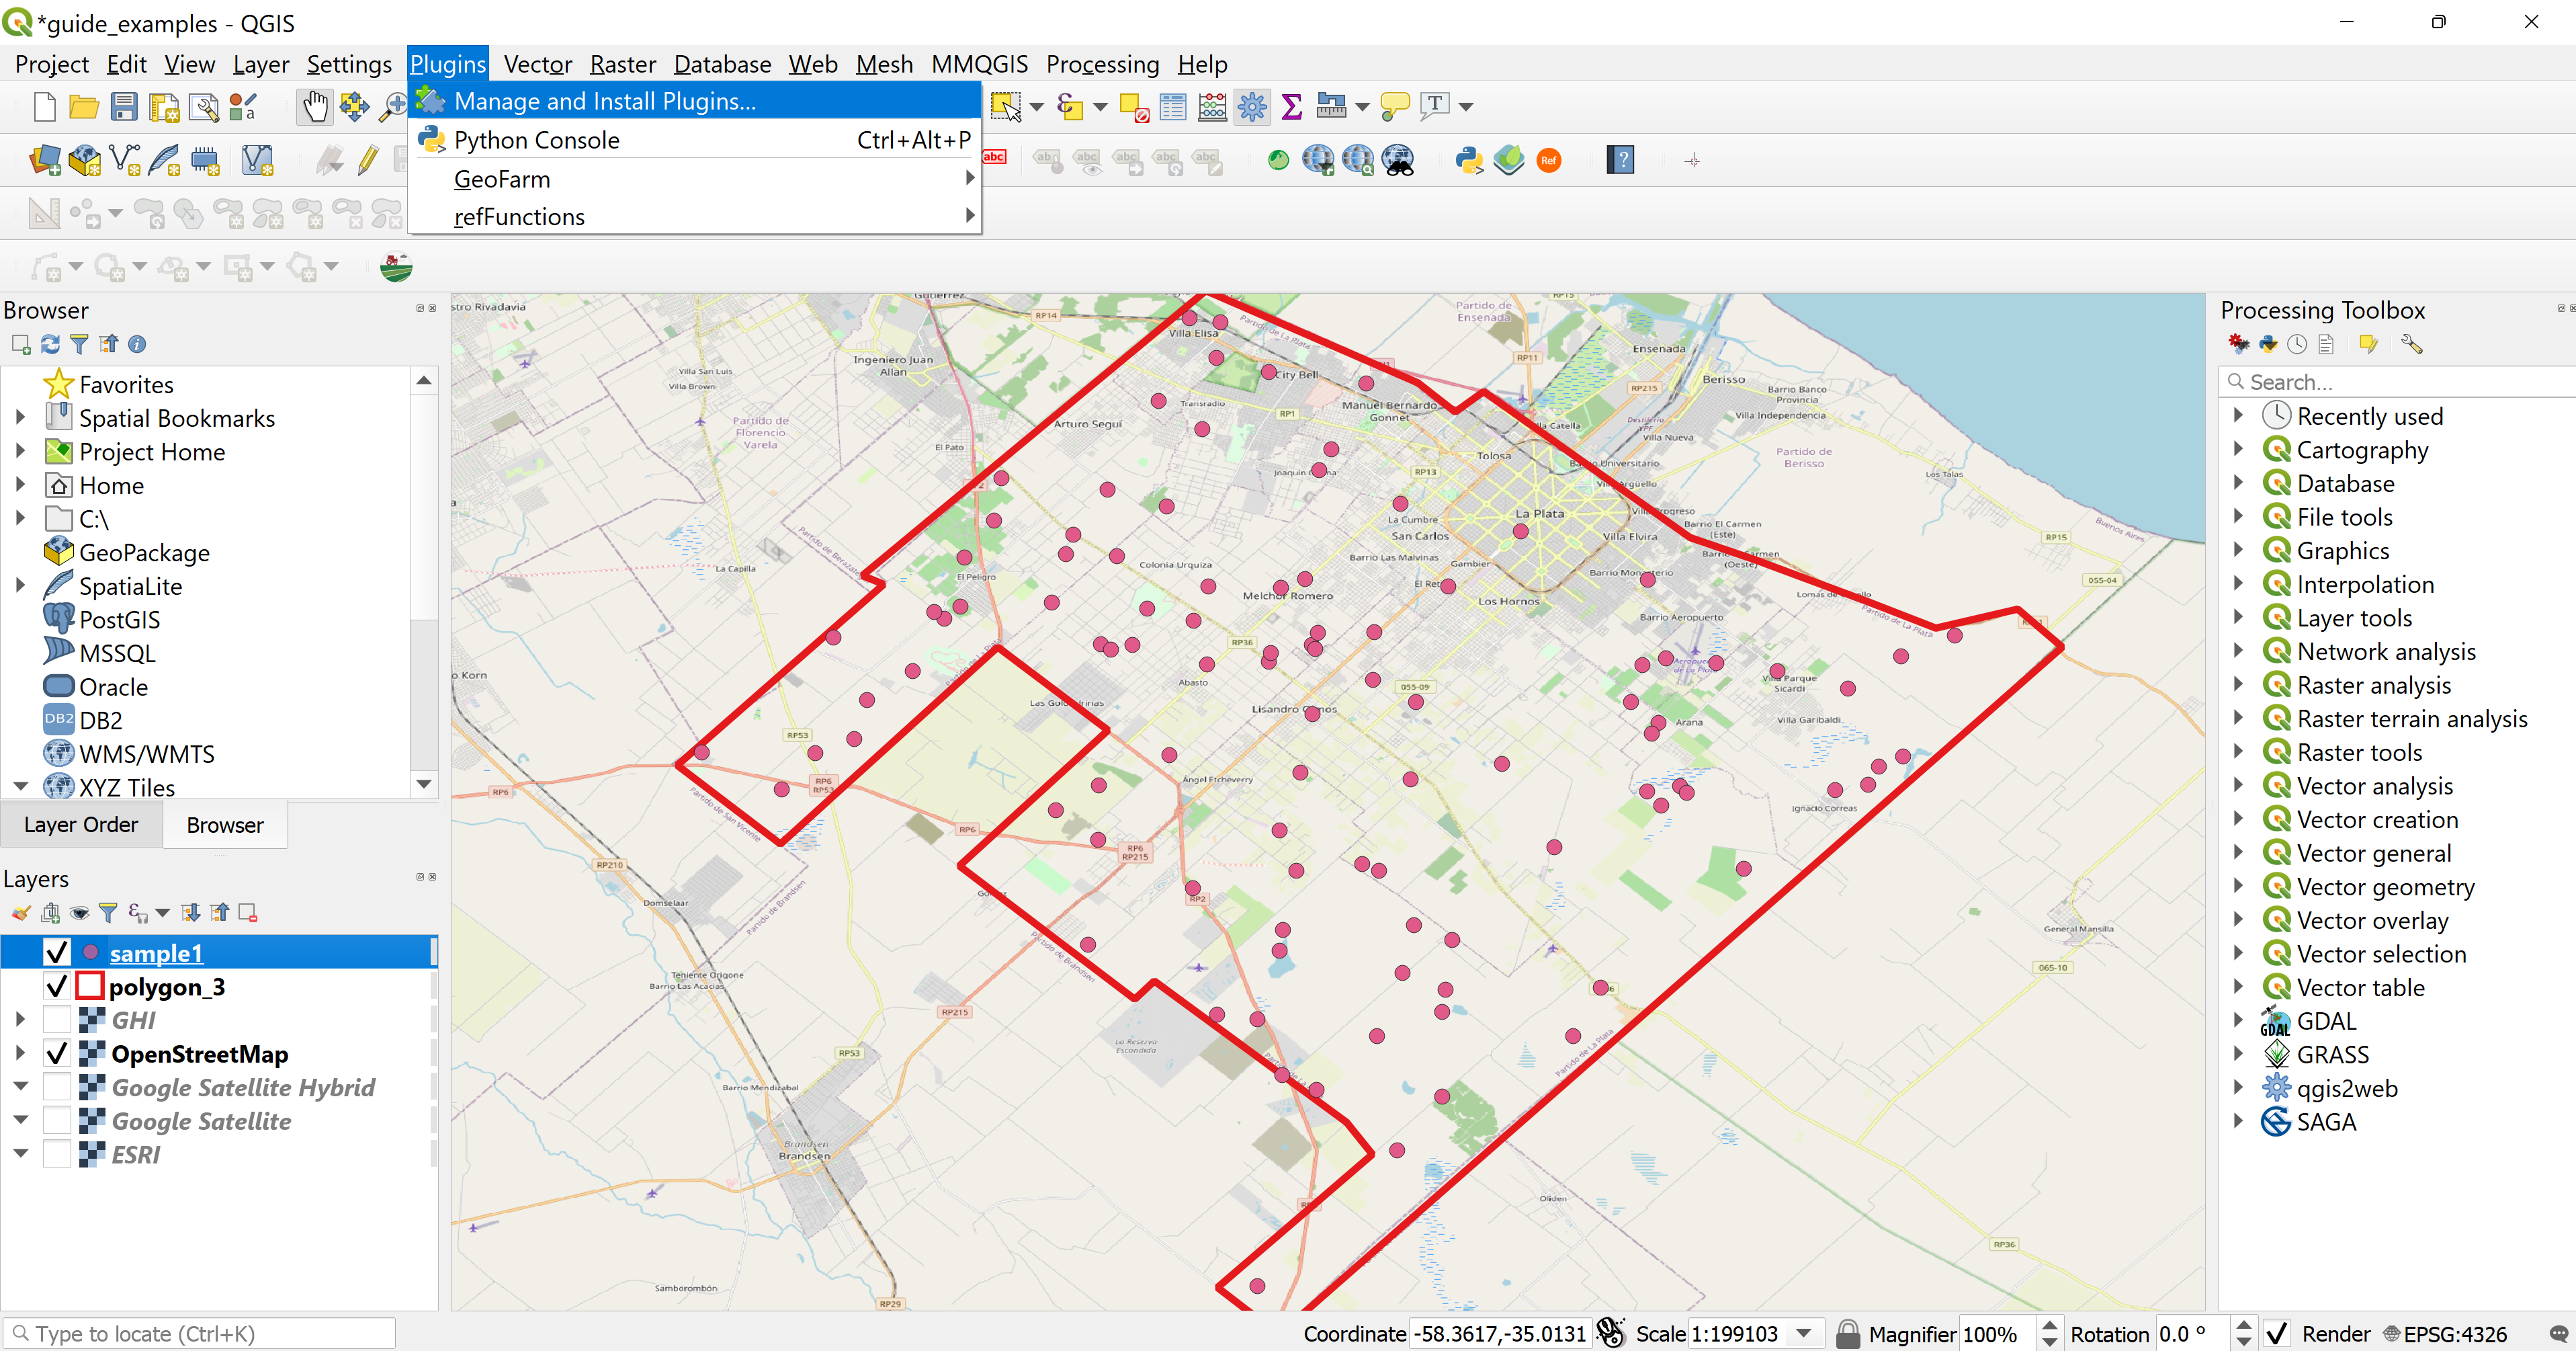The image size is (2576, 1351).
Task: Click the red polygon_3 symbol swatch
Action: [90, 987]
